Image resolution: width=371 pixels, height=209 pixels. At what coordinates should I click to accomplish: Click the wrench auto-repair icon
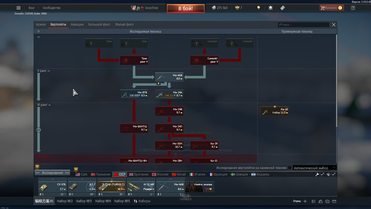tap(317, 174)
